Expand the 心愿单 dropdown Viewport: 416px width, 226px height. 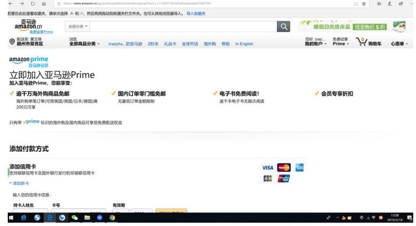(x=399, y=44)
